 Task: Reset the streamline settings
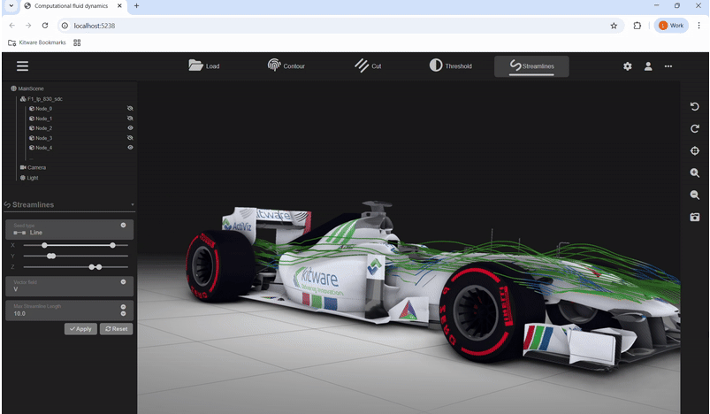click(117, 329)
